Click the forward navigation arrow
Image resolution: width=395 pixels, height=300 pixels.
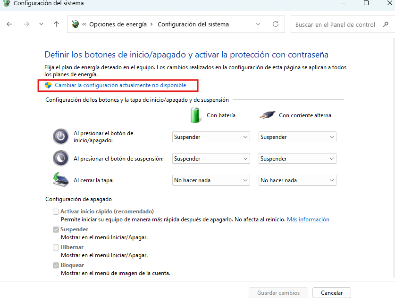click(25, 24)
